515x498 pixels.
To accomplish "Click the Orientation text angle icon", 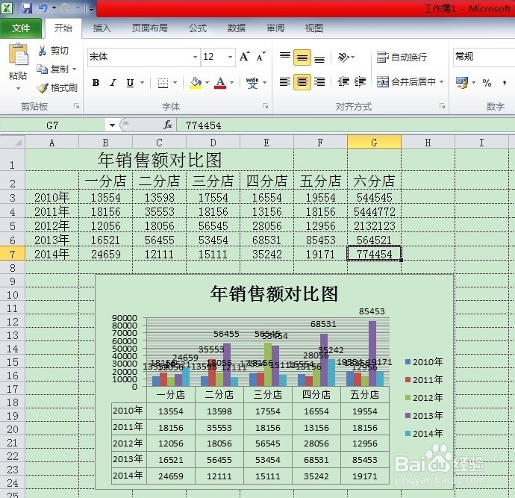I will 343,57.
